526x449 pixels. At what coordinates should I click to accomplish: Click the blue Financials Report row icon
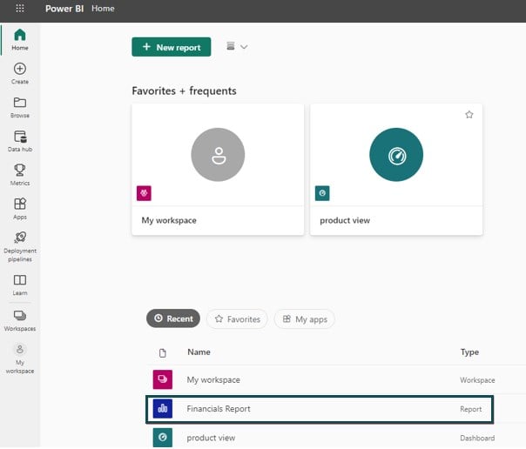pyautogui.click(x=163, y=408)
